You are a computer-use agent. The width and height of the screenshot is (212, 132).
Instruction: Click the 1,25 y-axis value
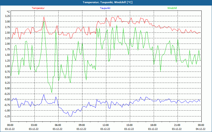point(8,60)
